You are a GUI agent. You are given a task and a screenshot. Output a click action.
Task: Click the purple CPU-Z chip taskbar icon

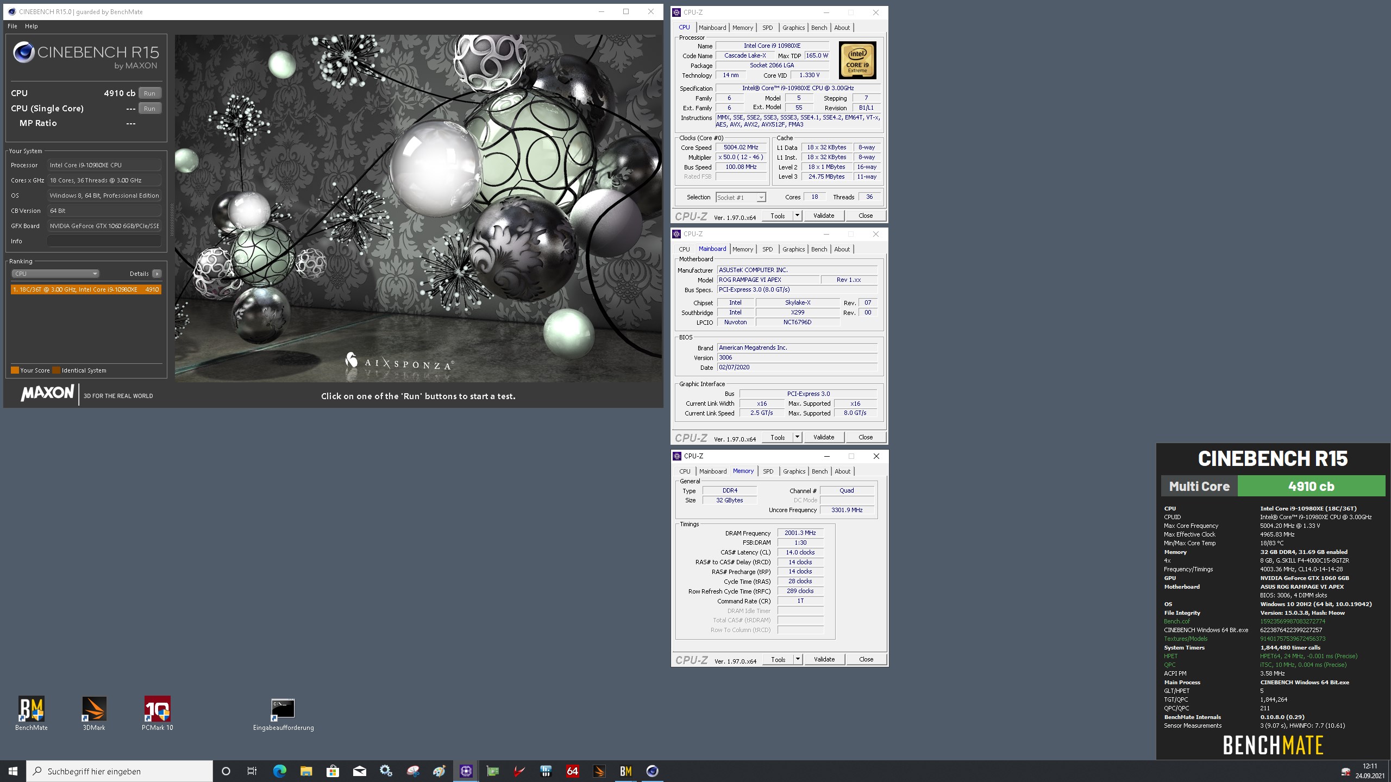(x=466, y=771)
